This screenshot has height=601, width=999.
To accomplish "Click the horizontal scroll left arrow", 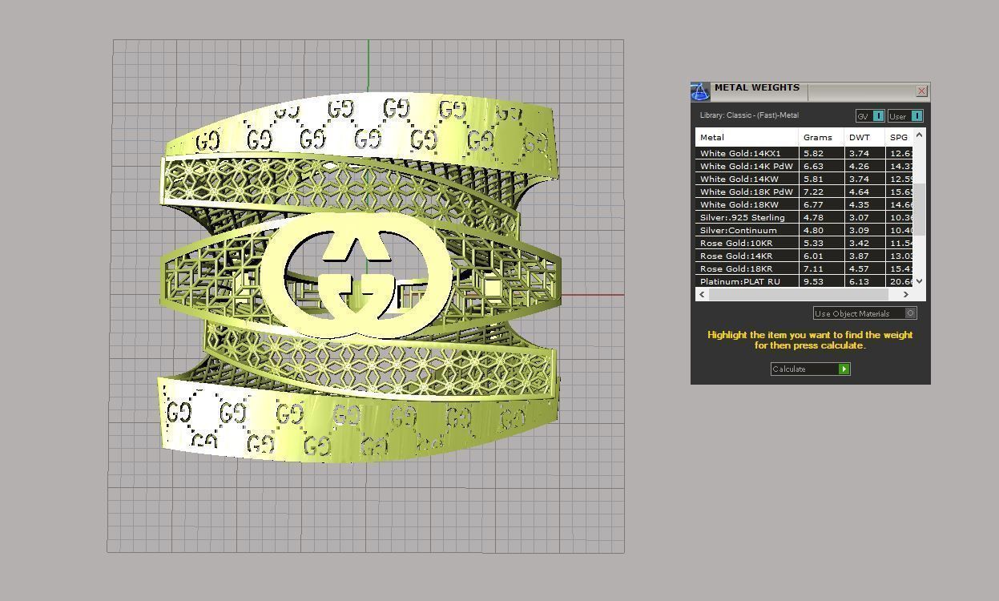I will click(x=703, y=294).
